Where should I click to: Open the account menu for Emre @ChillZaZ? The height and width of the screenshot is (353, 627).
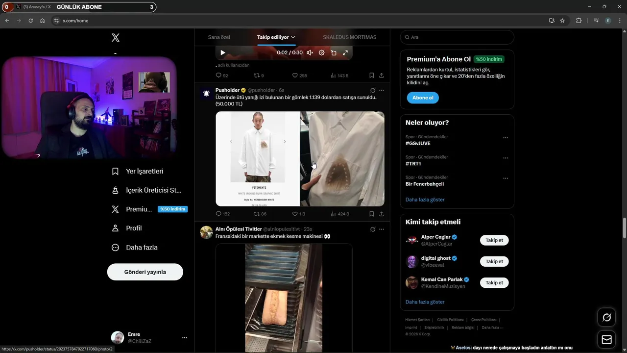click(x=149, y=338)
